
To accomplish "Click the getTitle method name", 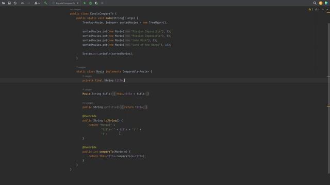I will click(x=110, y=107).
